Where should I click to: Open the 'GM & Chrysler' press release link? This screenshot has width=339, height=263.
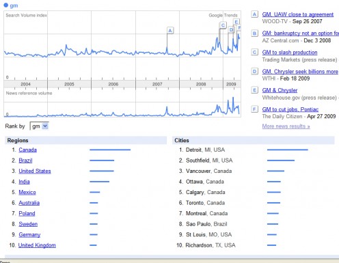[x=280, y=90]
